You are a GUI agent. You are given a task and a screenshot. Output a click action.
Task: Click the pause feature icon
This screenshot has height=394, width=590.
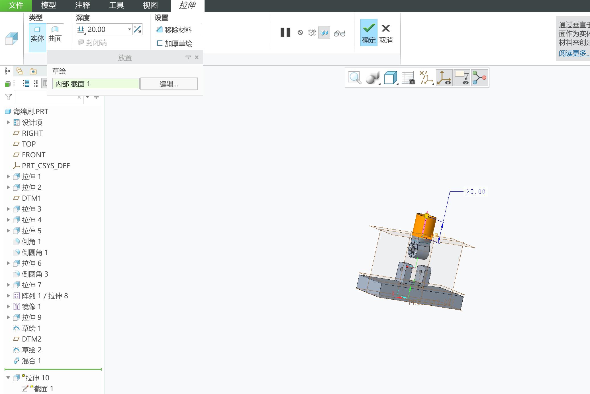coord(285,33)
